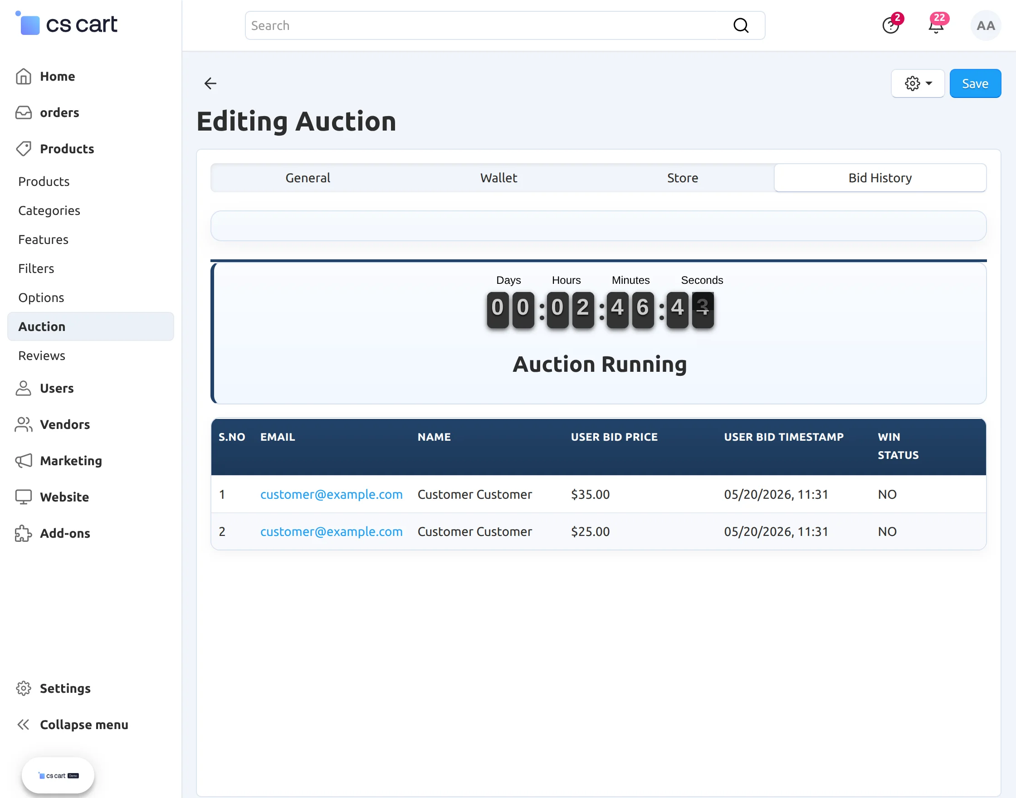1016x798 pixels.
Task: Open the Vendors menu label
Action: coord(65,425)
